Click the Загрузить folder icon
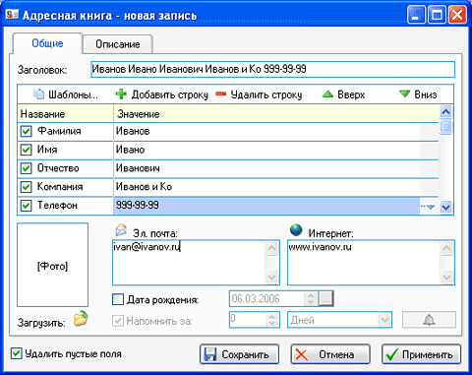 point(81,319)
